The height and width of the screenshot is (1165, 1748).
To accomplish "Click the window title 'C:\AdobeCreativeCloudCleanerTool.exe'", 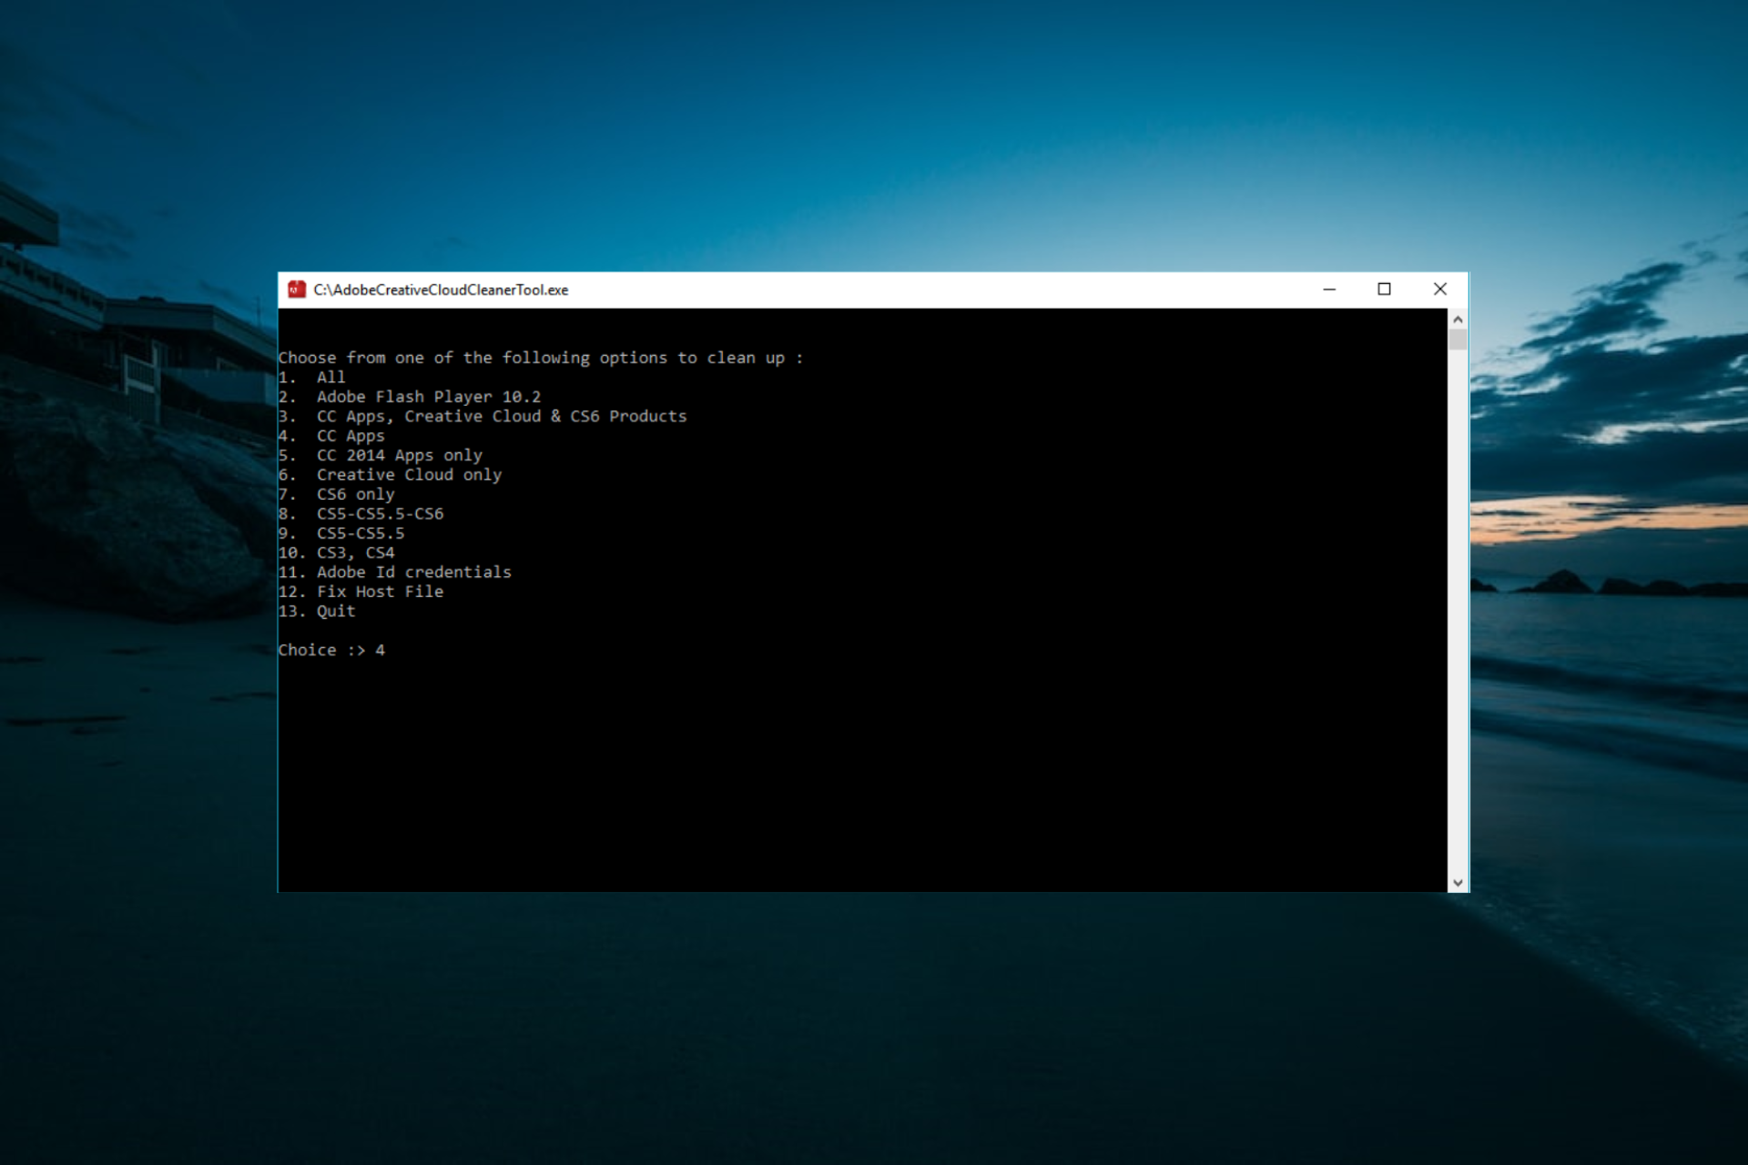I will 441,289.
